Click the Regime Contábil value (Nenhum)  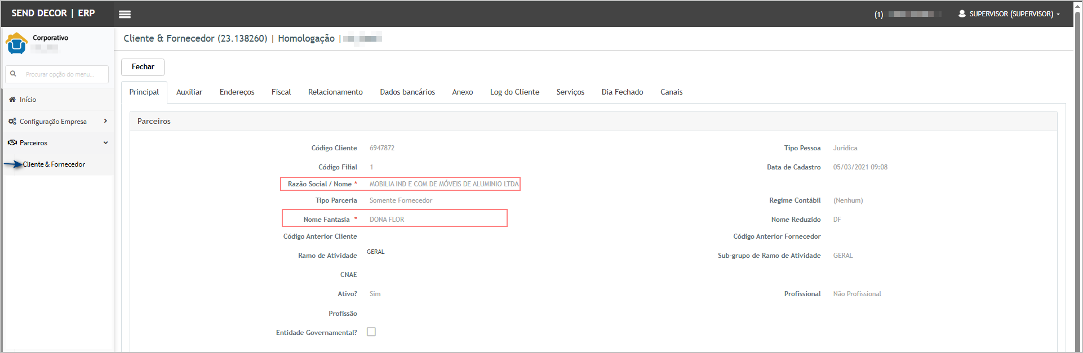(848, 200)
